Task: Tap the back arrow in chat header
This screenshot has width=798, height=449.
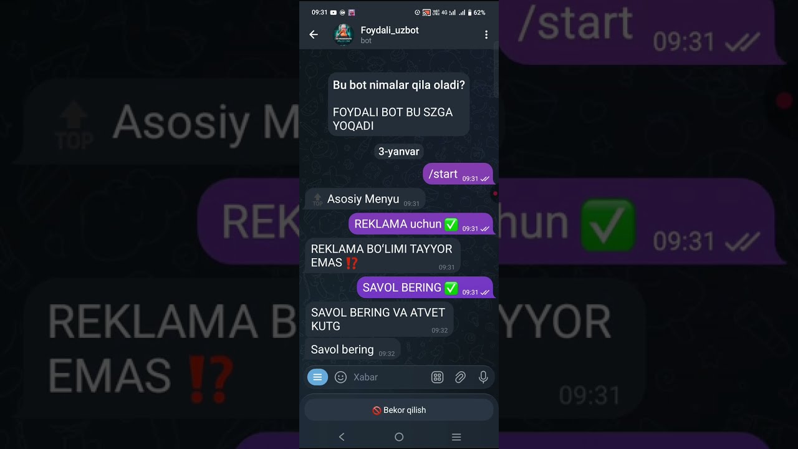Action: pyautogui.click(x=314, y=35)
